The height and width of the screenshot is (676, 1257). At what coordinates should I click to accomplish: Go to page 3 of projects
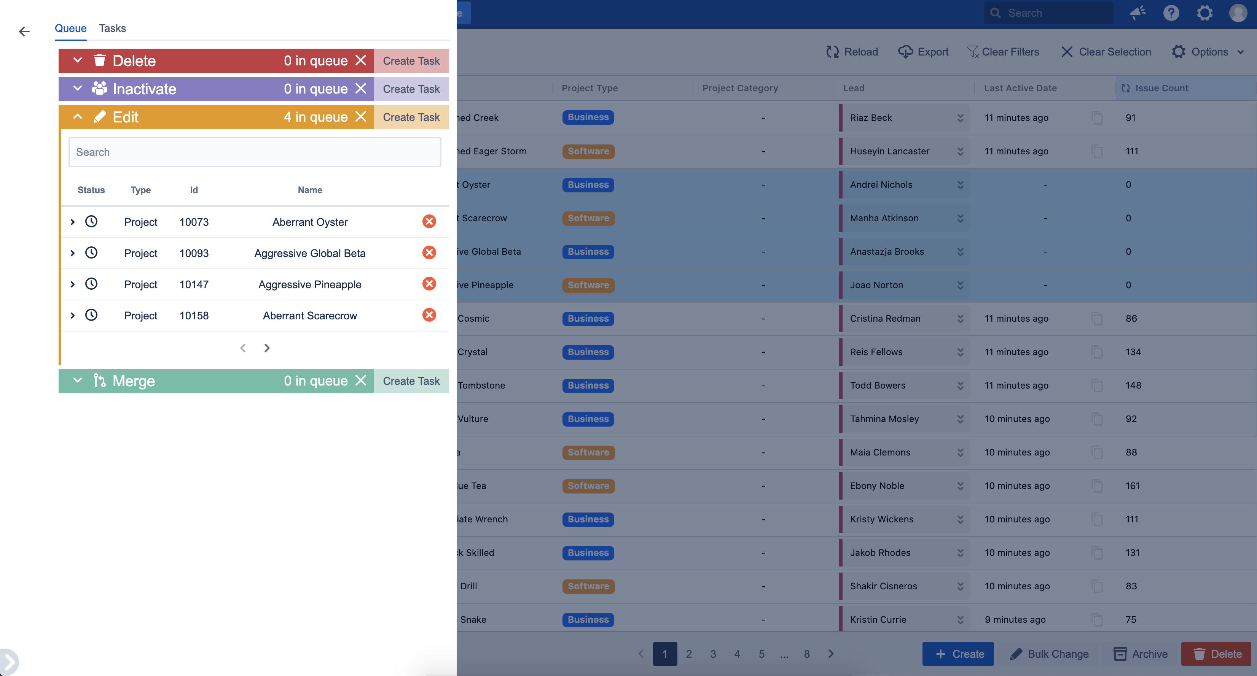[x=713, y=654]
